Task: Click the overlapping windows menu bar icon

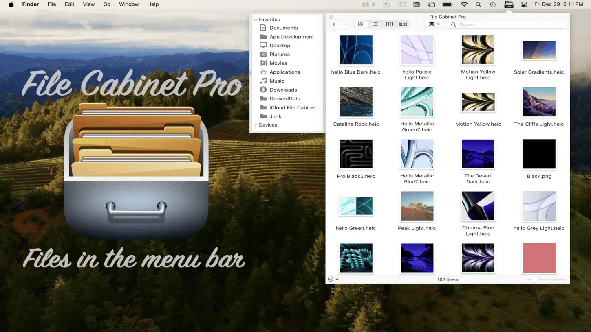Action: [431, 4]
